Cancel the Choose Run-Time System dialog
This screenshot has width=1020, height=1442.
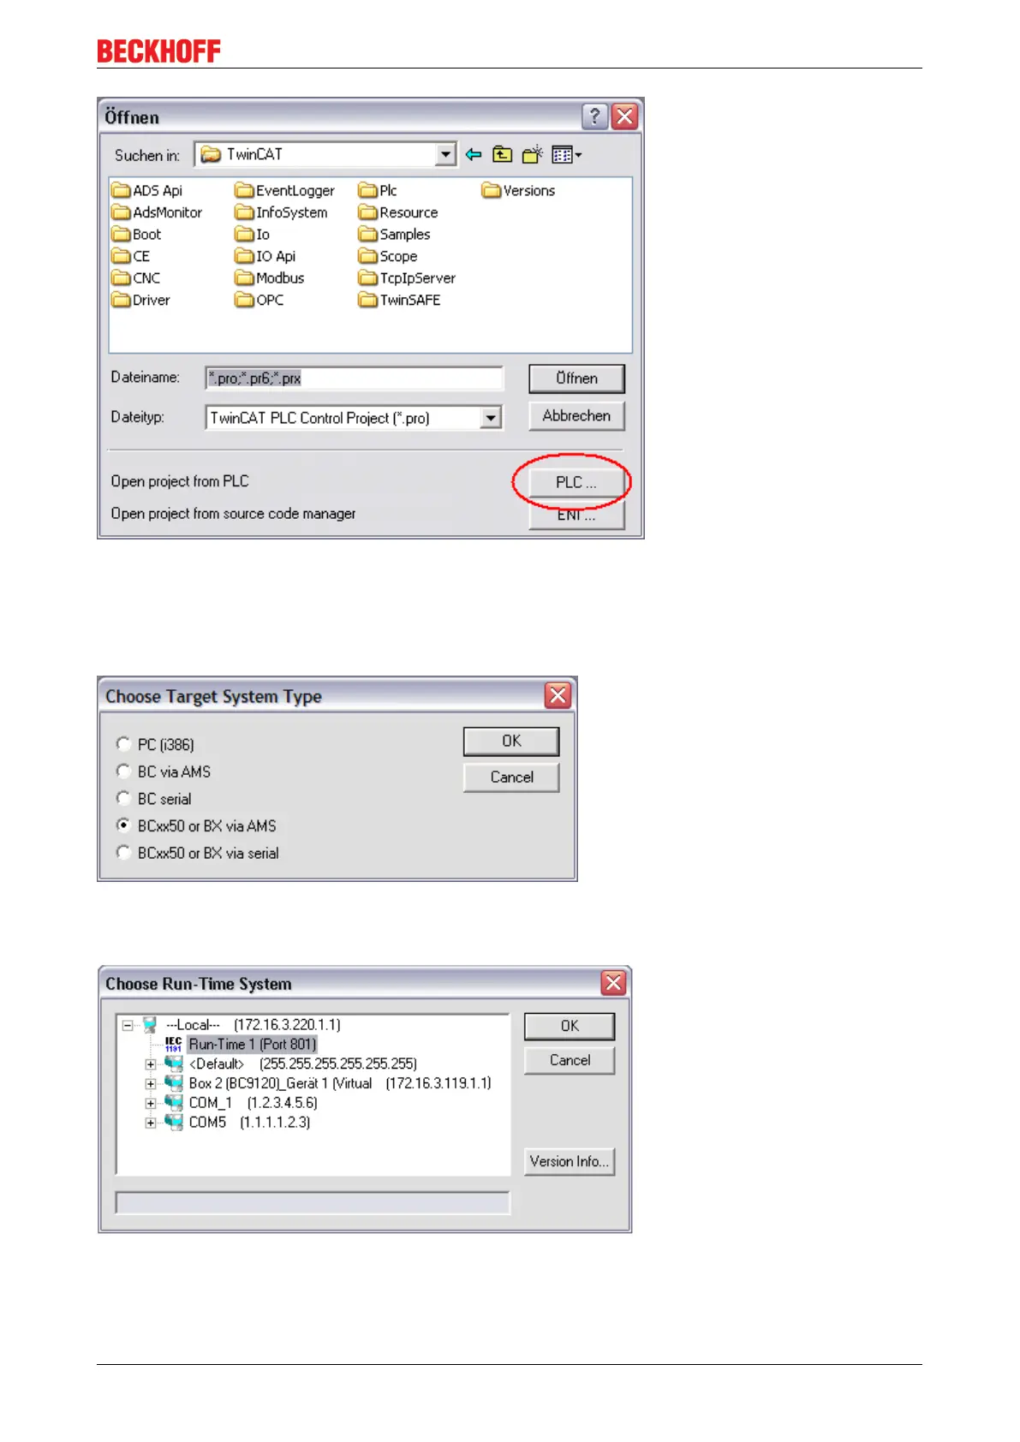[570, 1060]
